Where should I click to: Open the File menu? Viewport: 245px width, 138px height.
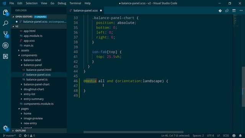[11, 3]
